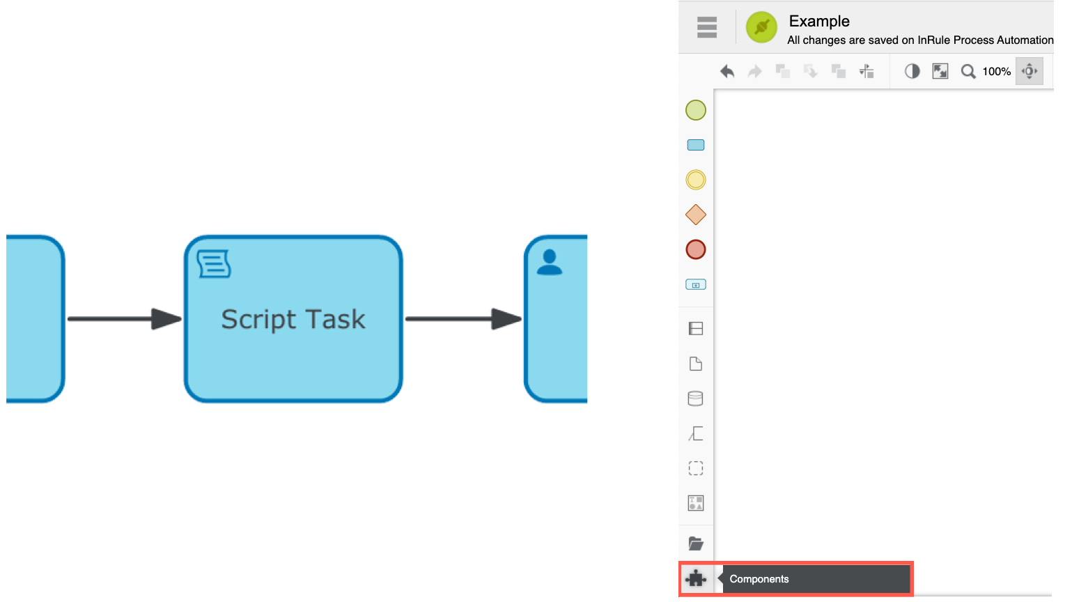Select the data store cylinder icon
The width and height of the screenshot is (1072, 602).
[695, 399]
